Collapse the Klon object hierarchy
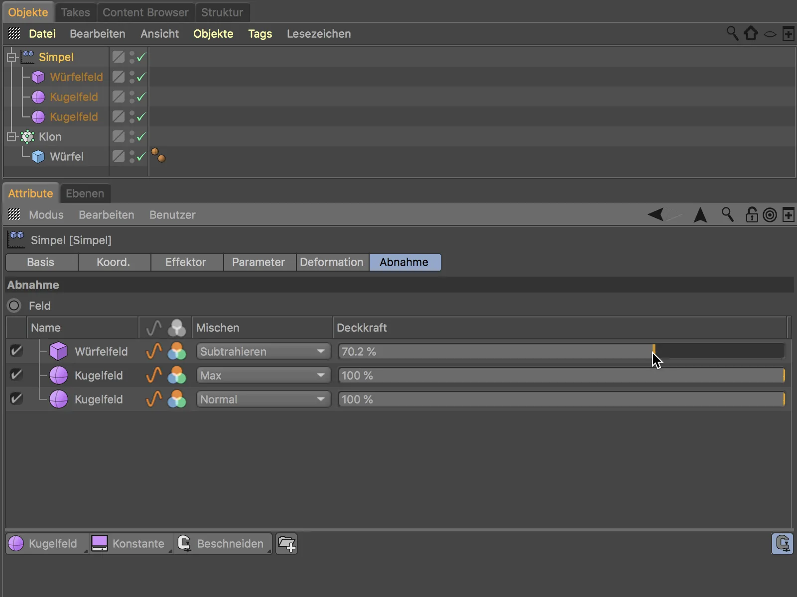The width and height of the screenshot is (797, 597). coord(12,137)
